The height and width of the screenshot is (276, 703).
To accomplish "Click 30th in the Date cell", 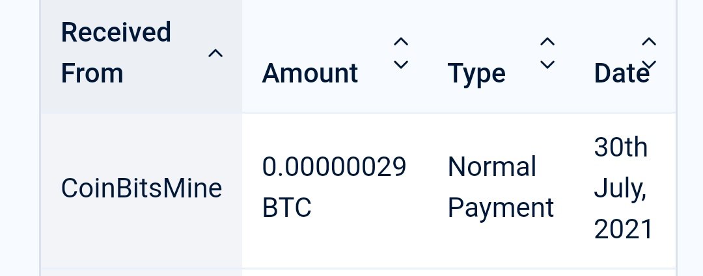I will point(620,148).
